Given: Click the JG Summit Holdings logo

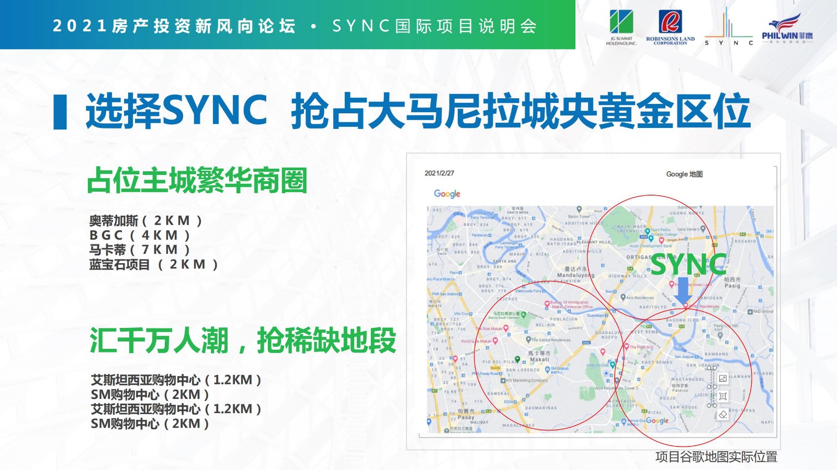Looking at the screenshot, I should (621, 28).
